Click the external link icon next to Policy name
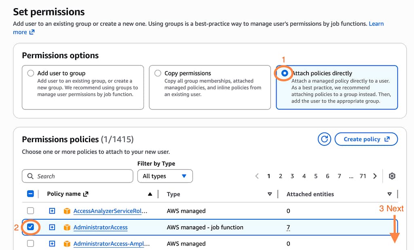The image size is (414, 250). [x=85, y=194]
